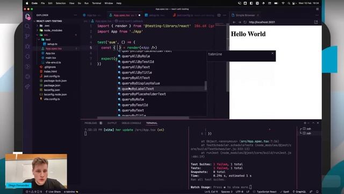The height and width of the screenshot is (194, 344).
Task: Open the Selection menu
Action: click(61, 3)
